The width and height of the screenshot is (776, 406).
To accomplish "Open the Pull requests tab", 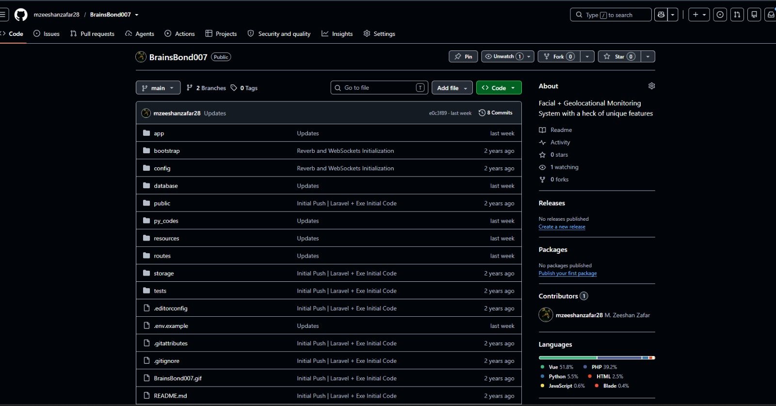I will pos(92,33).
